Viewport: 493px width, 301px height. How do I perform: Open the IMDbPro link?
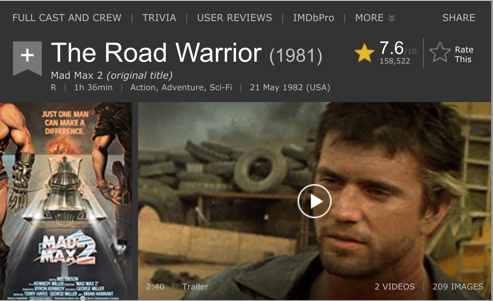pos(313,18)
